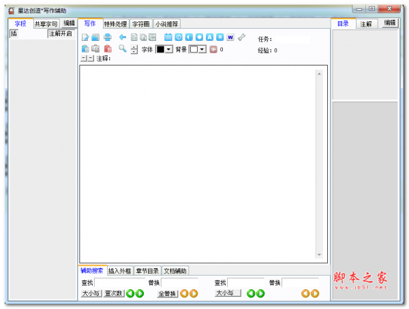Click the blue calendar icon
The width and height of the screenshot is (409, 309).
[x=168, y=38]
